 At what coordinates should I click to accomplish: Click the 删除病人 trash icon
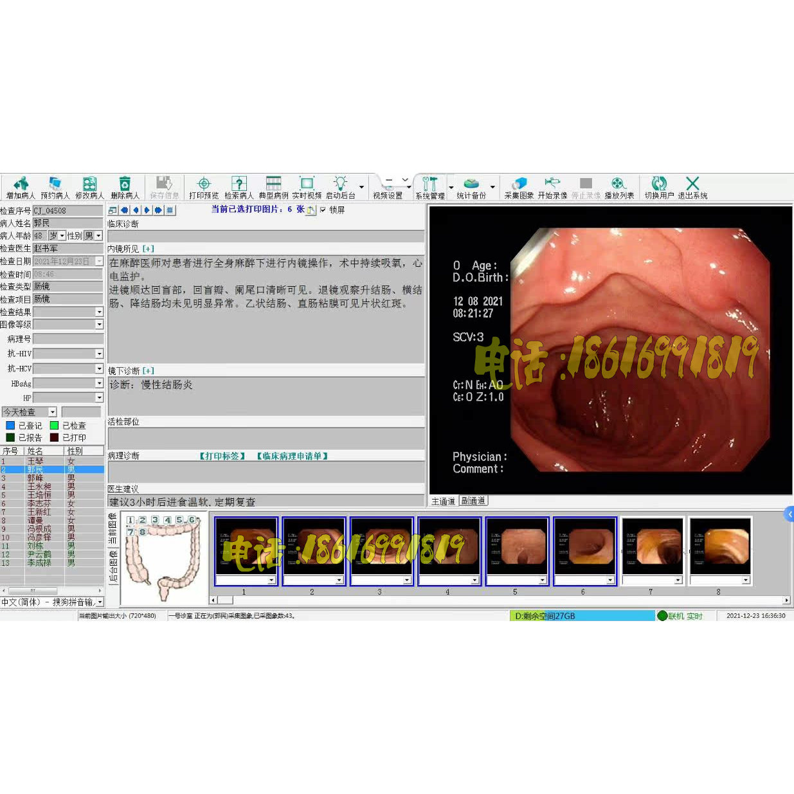point(125,187)
